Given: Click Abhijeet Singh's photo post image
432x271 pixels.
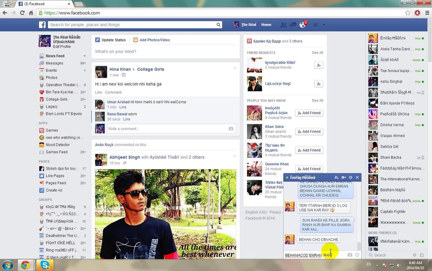Looking at the screenshot, I should (165, 214).
